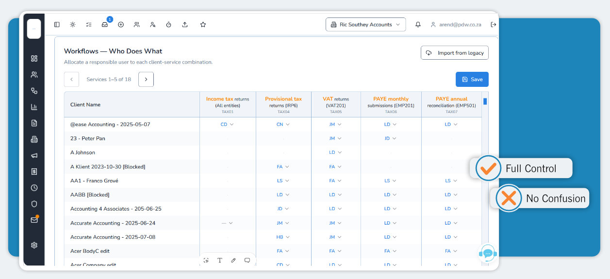Open notifications bell icon
This screenshot has width=610, height=279.
click(418, 25)
